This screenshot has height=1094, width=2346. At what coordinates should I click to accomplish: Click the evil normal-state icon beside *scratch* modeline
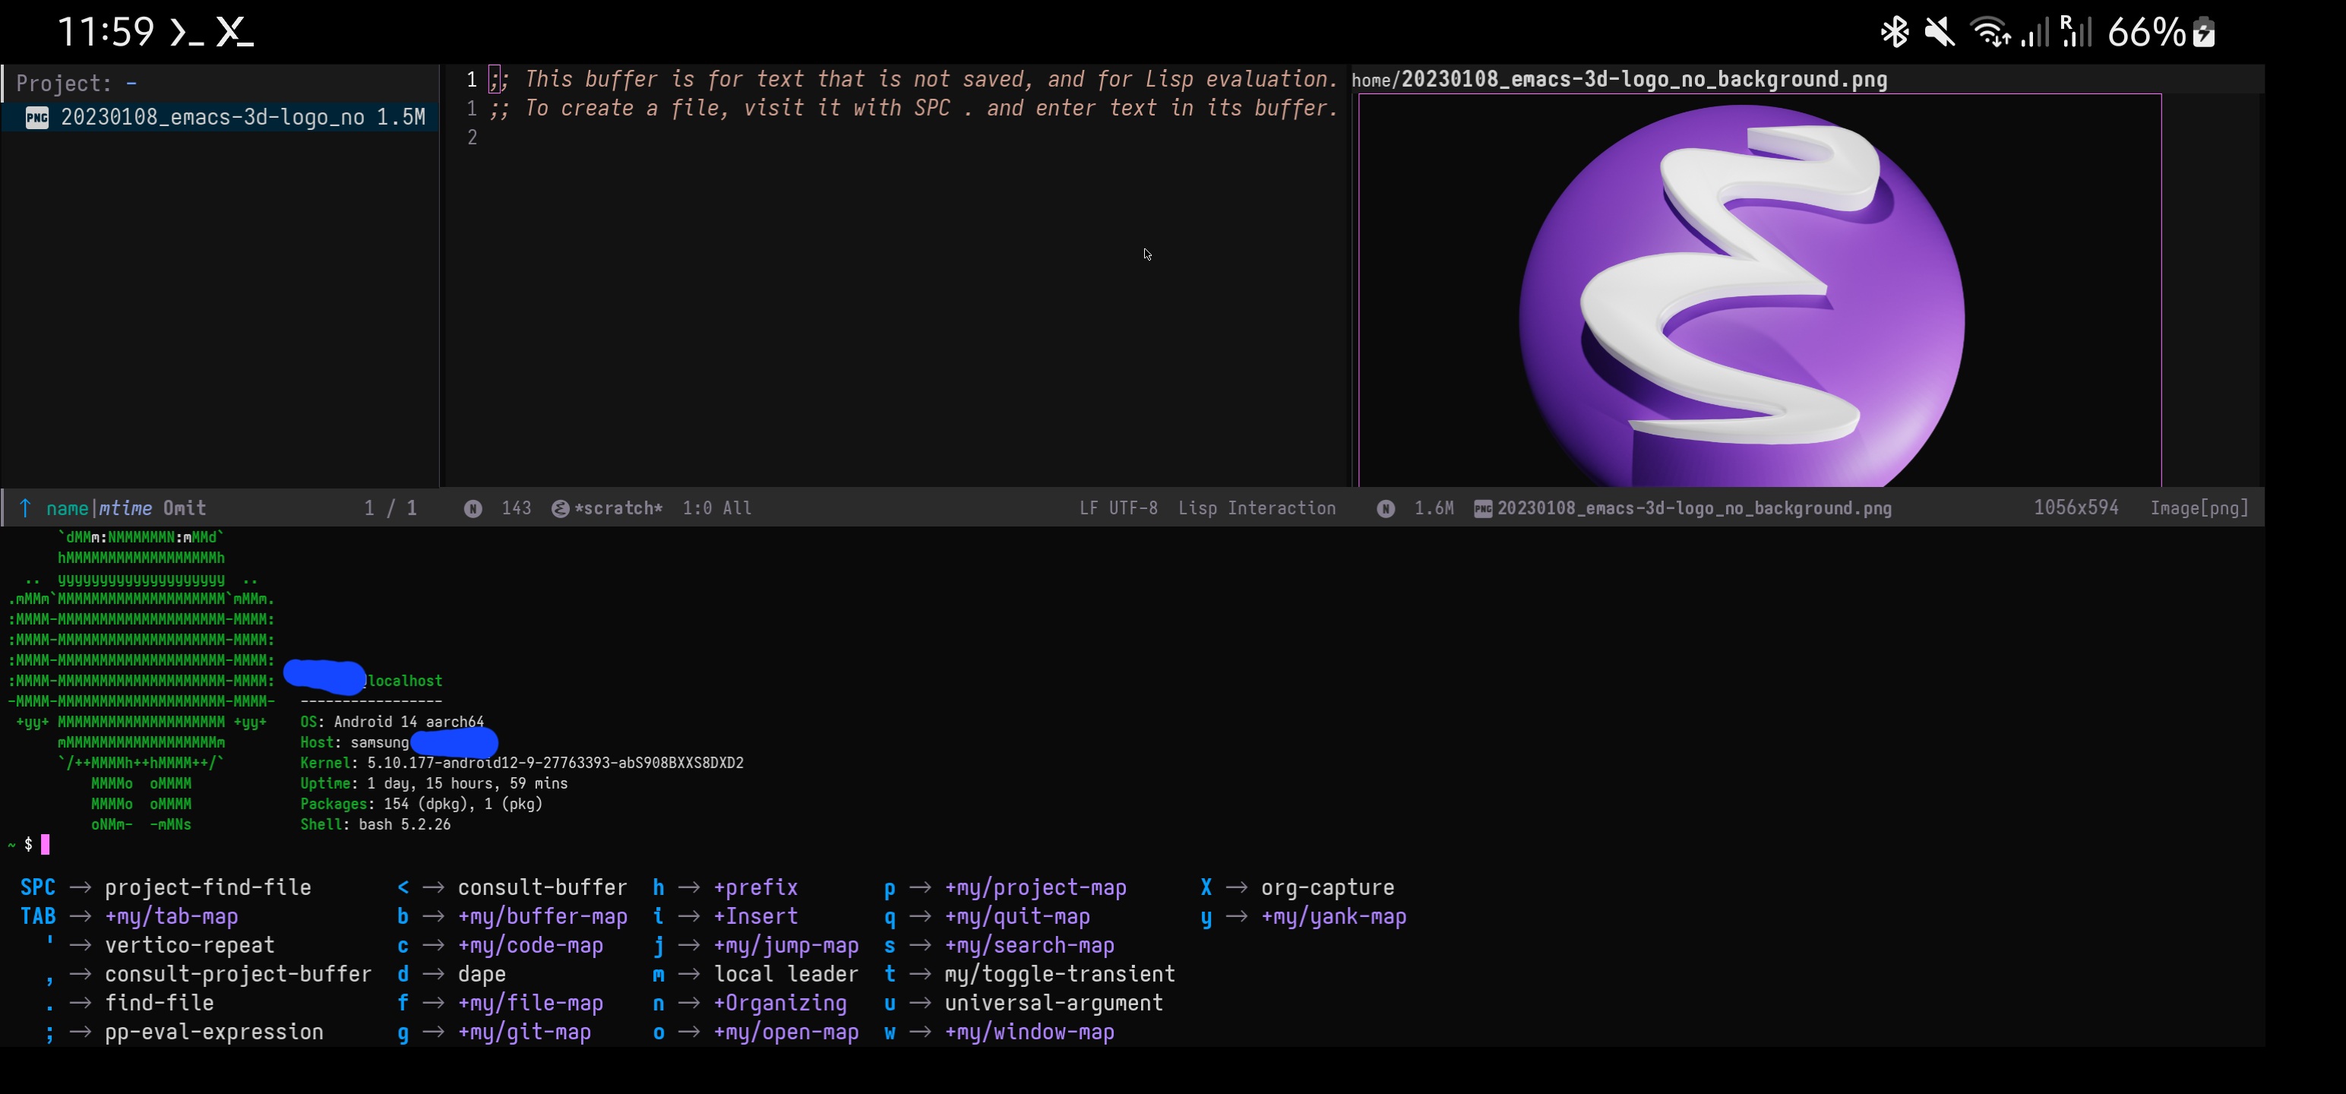(x=473, y=508)
